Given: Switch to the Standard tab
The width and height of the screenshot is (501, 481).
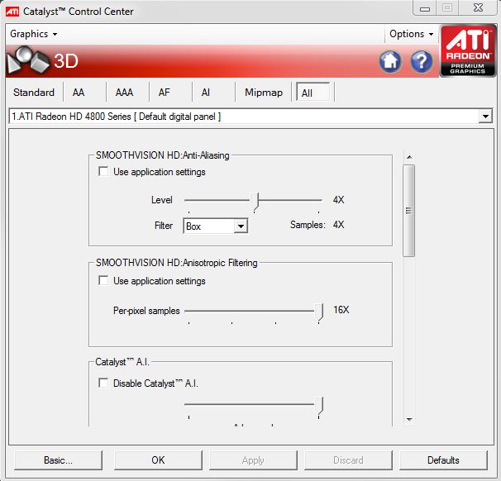Looking at the screenshot, I should click(x=34, y=93).
